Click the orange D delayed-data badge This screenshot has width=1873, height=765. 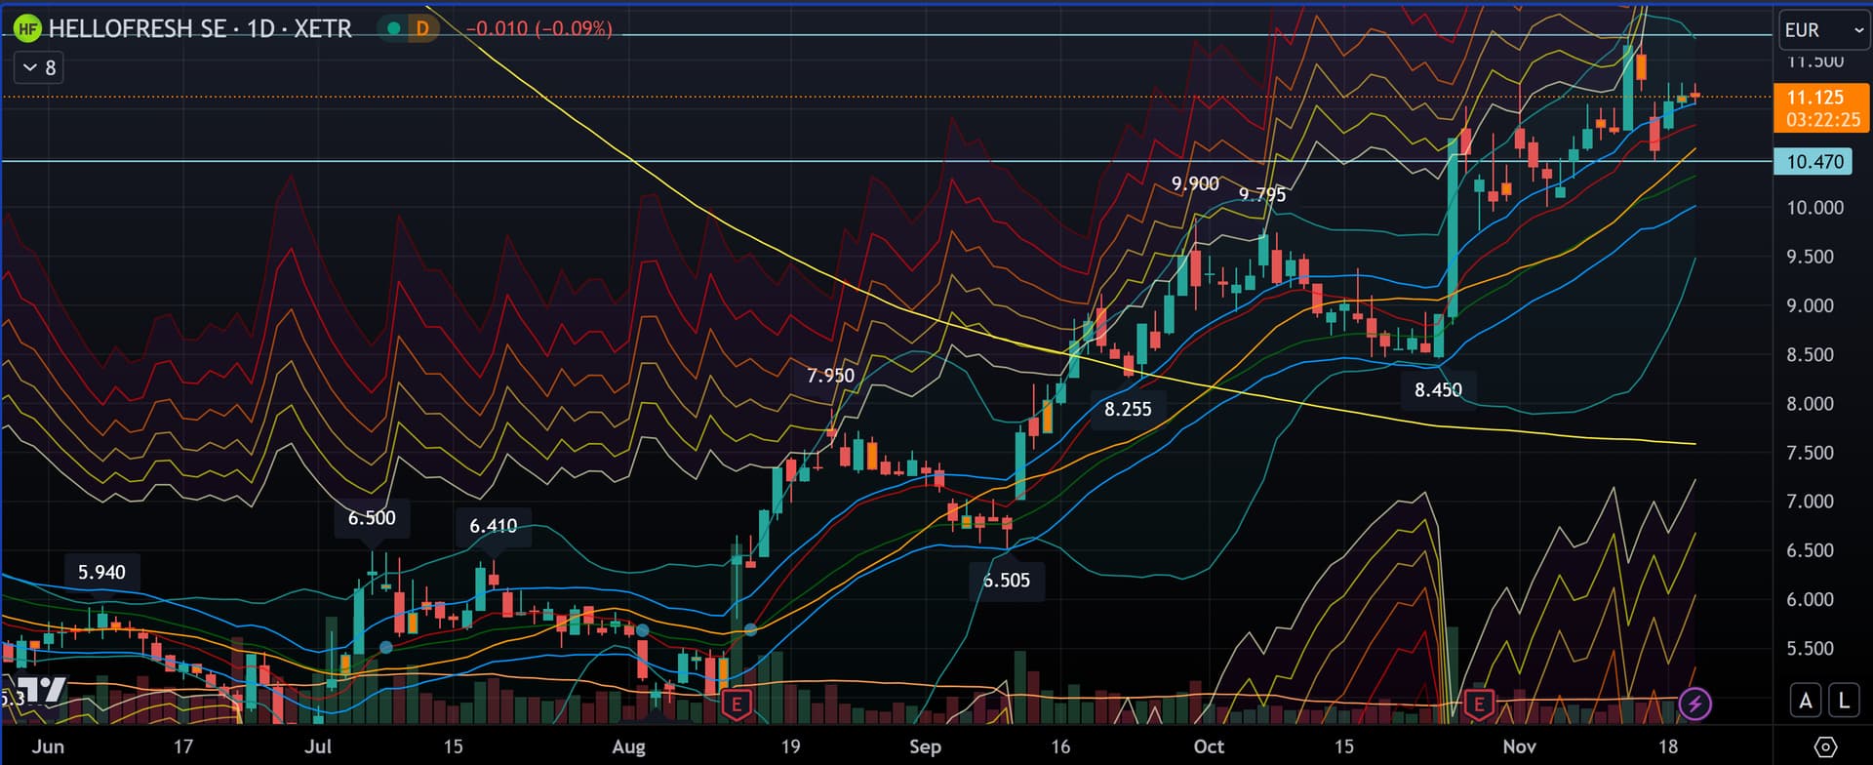tap(422, 28)
